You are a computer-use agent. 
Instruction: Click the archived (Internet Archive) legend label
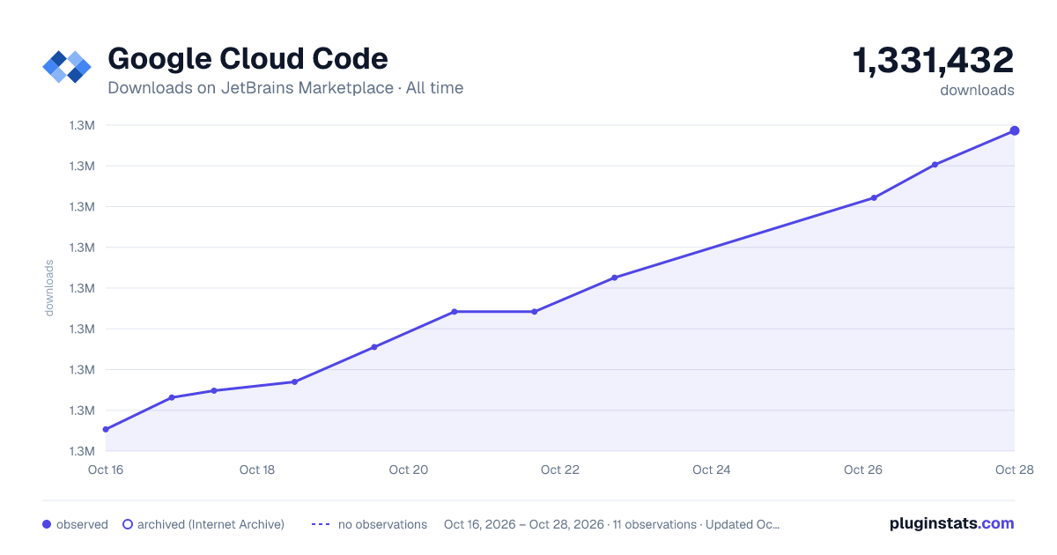[x=211, y=524]
